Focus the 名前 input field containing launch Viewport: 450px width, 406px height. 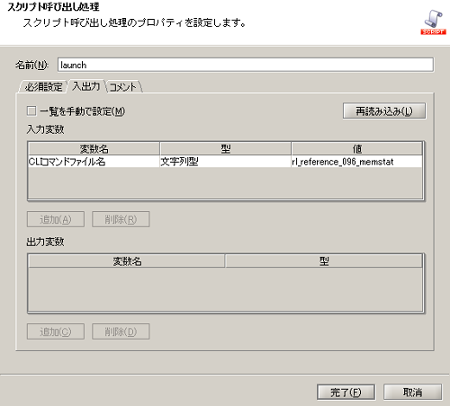[x=246, y=65]
